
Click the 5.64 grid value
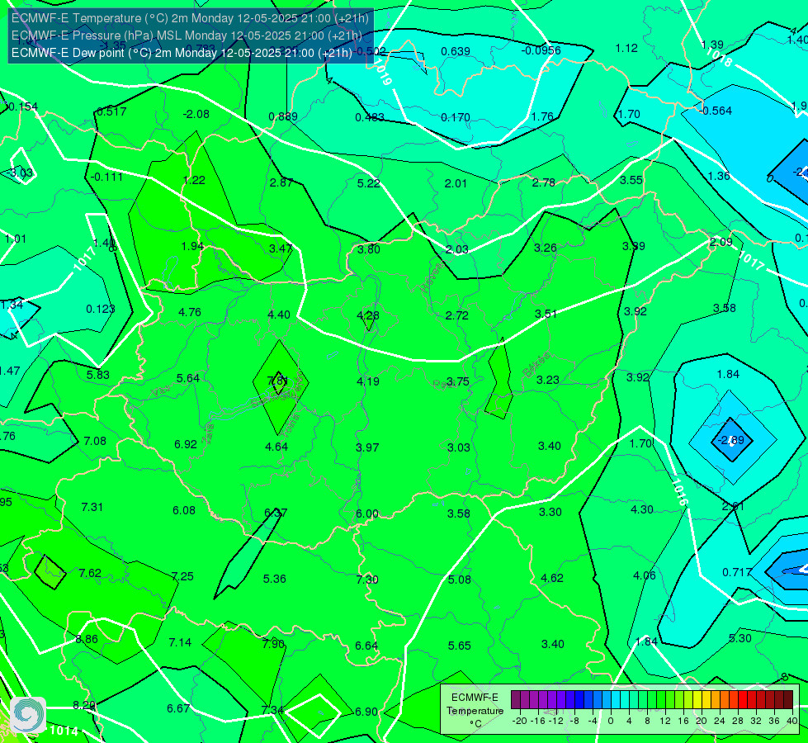pyautogui.click(x=188, y=378)
